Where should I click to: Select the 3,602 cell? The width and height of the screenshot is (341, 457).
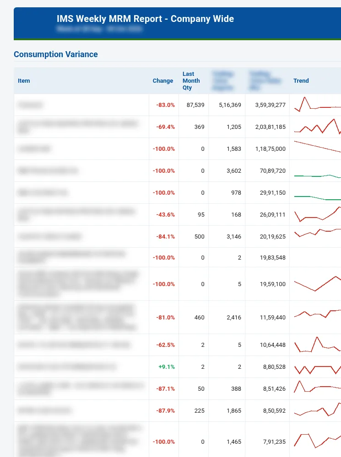tap(234, 170)
